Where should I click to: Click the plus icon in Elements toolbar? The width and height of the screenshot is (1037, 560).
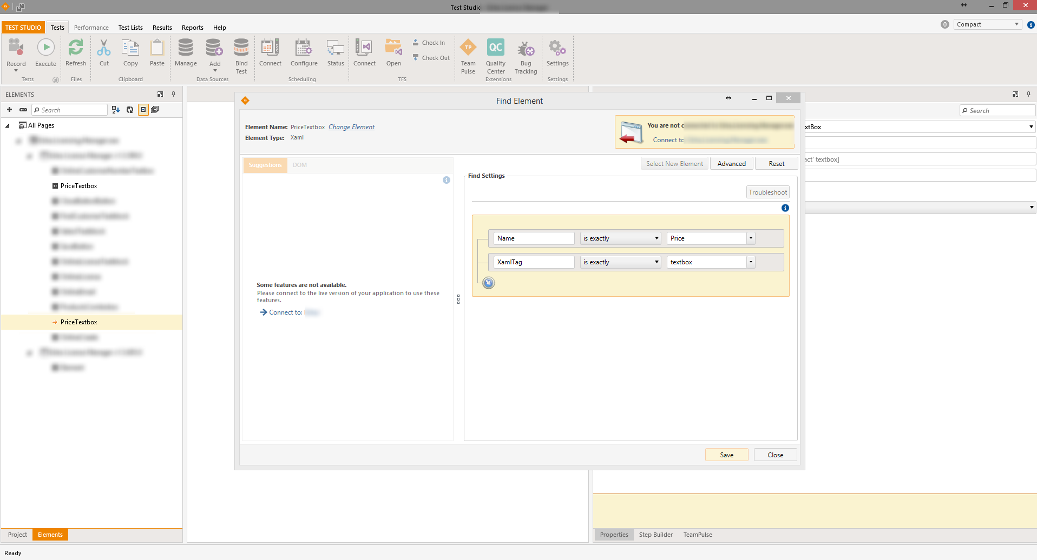(9, 110)
